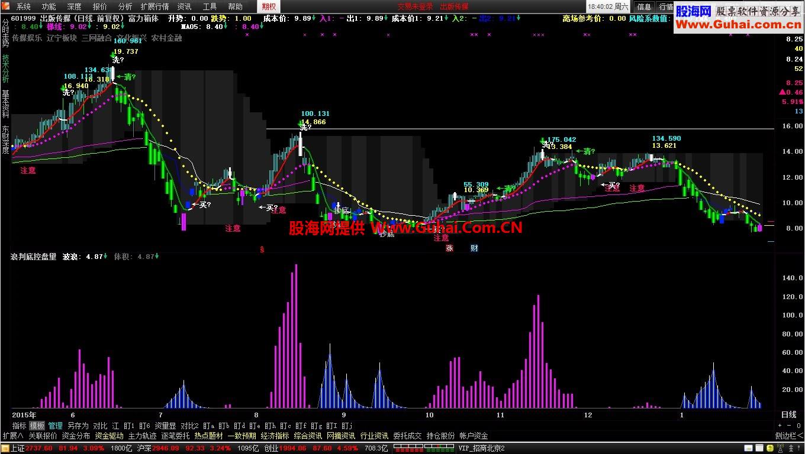805x454 pixels.
Task: Select the 模板 tab at the bottom
Action: 37,426
